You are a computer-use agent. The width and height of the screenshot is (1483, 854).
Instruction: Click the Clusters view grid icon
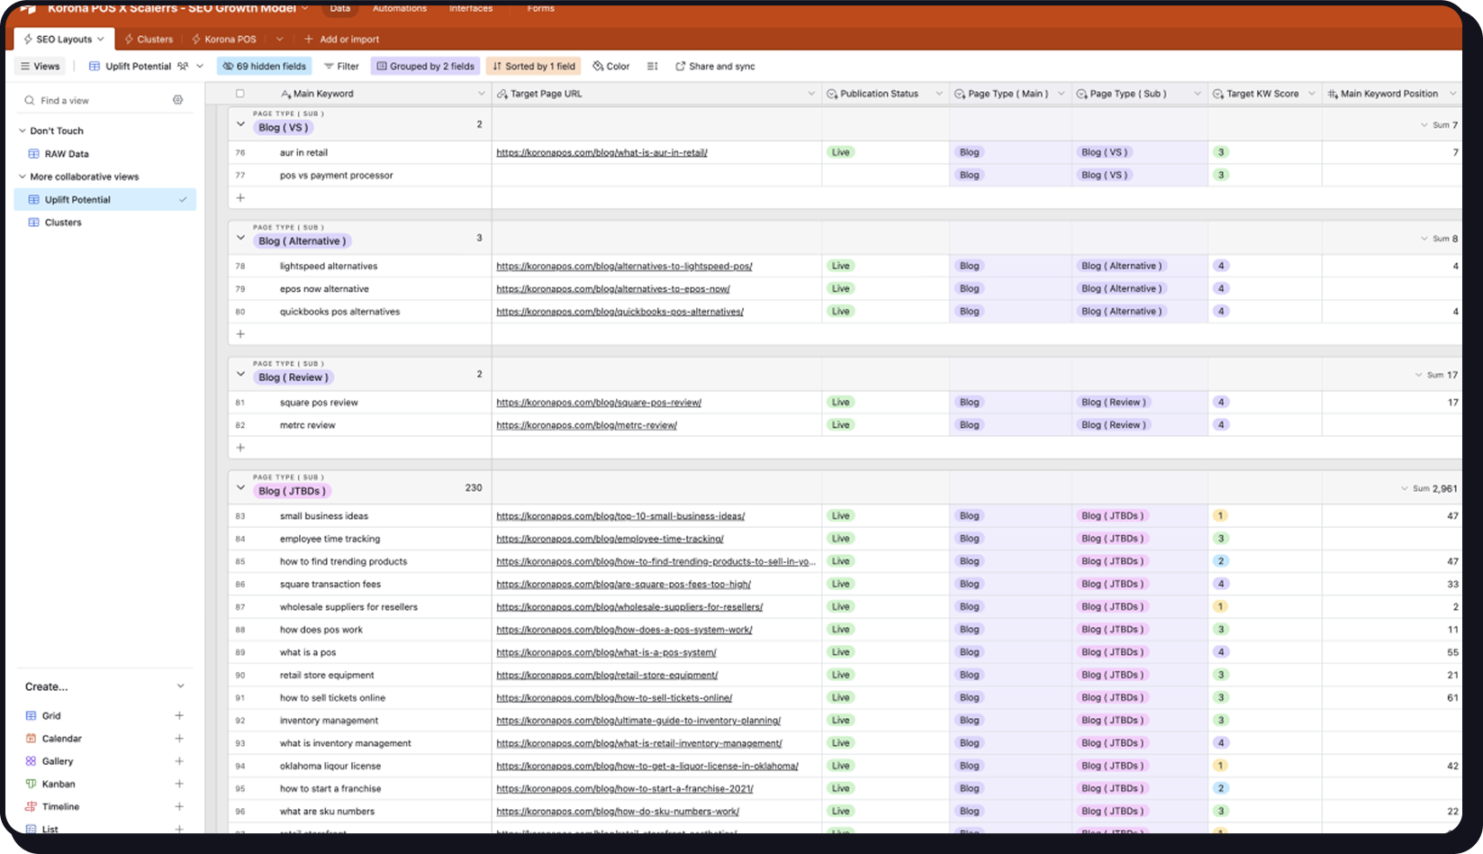coord(33,223)
